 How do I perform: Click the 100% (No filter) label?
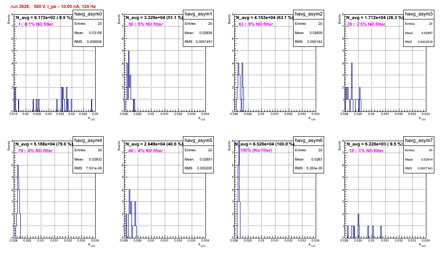(256, 150)
